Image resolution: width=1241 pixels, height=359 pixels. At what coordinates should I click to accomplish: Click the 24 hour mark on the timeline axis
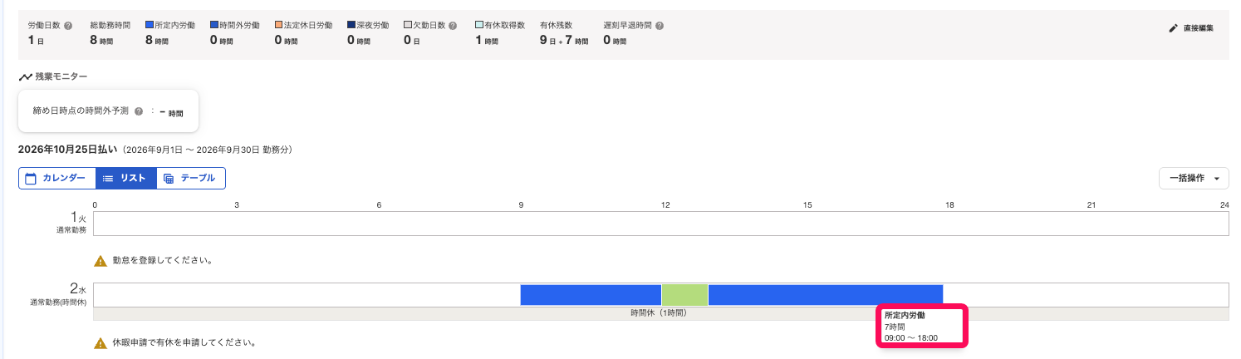point(1224,204)
